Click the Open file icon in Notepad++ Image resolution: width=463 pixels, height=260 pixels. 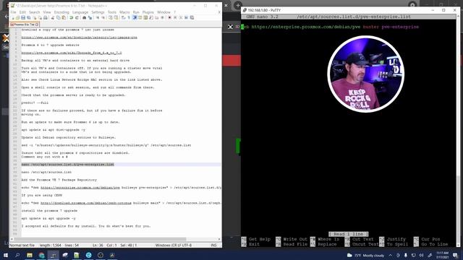pyautogui.click(x=17, y=17)
